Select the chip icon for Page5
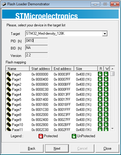Image resolution: width=121 pixels, height=155 pixels. (9, 99)
